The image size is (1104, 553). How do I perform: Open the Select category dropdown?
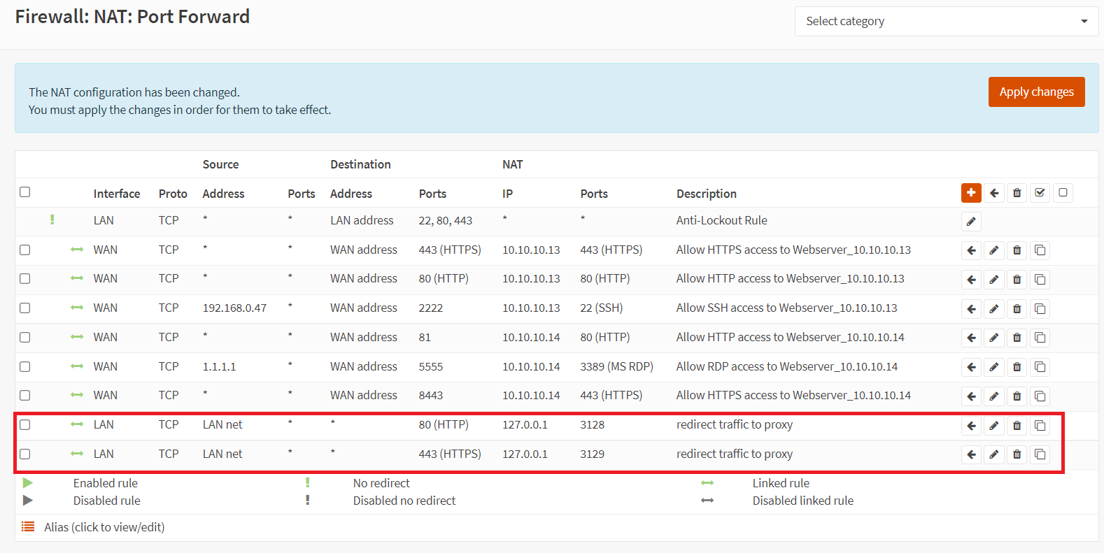coord(946,22)
